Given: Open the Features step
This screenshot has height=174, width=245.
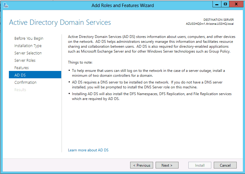Looking at the screenshot, I should (x=21, y=68).
